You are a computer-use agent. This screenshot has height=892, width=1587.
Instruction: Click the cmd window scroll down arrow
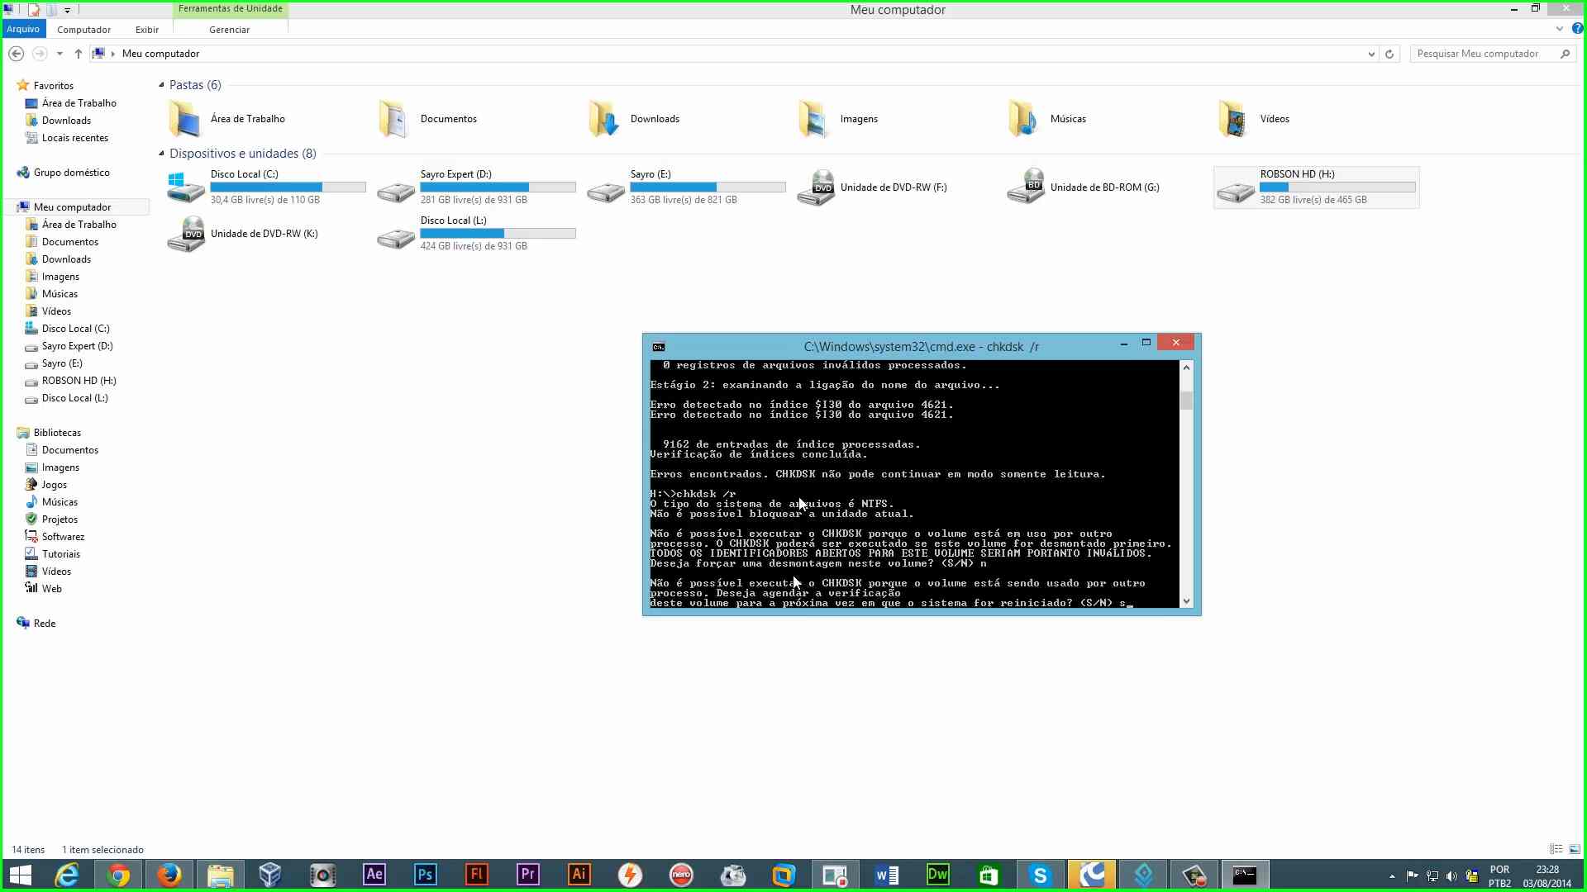pyautogui.click(x=1187, y=601)
